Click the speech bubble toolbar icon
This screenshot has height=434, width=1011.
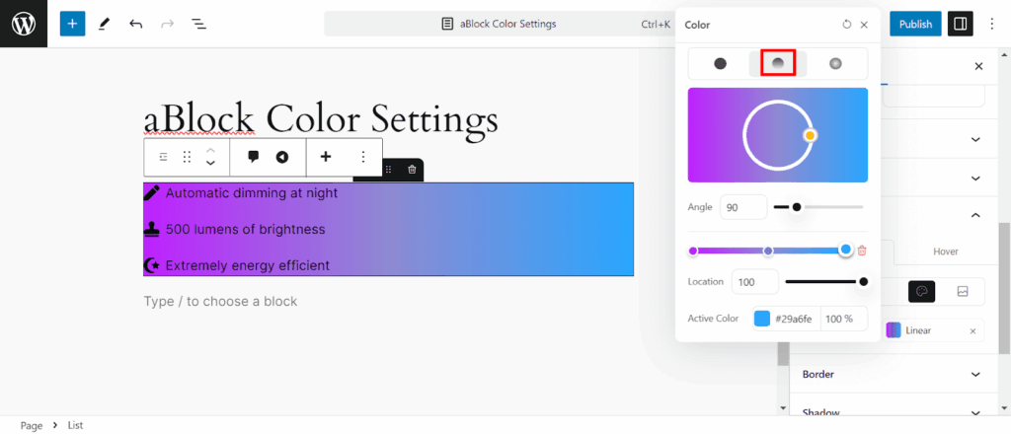(254, 157)
